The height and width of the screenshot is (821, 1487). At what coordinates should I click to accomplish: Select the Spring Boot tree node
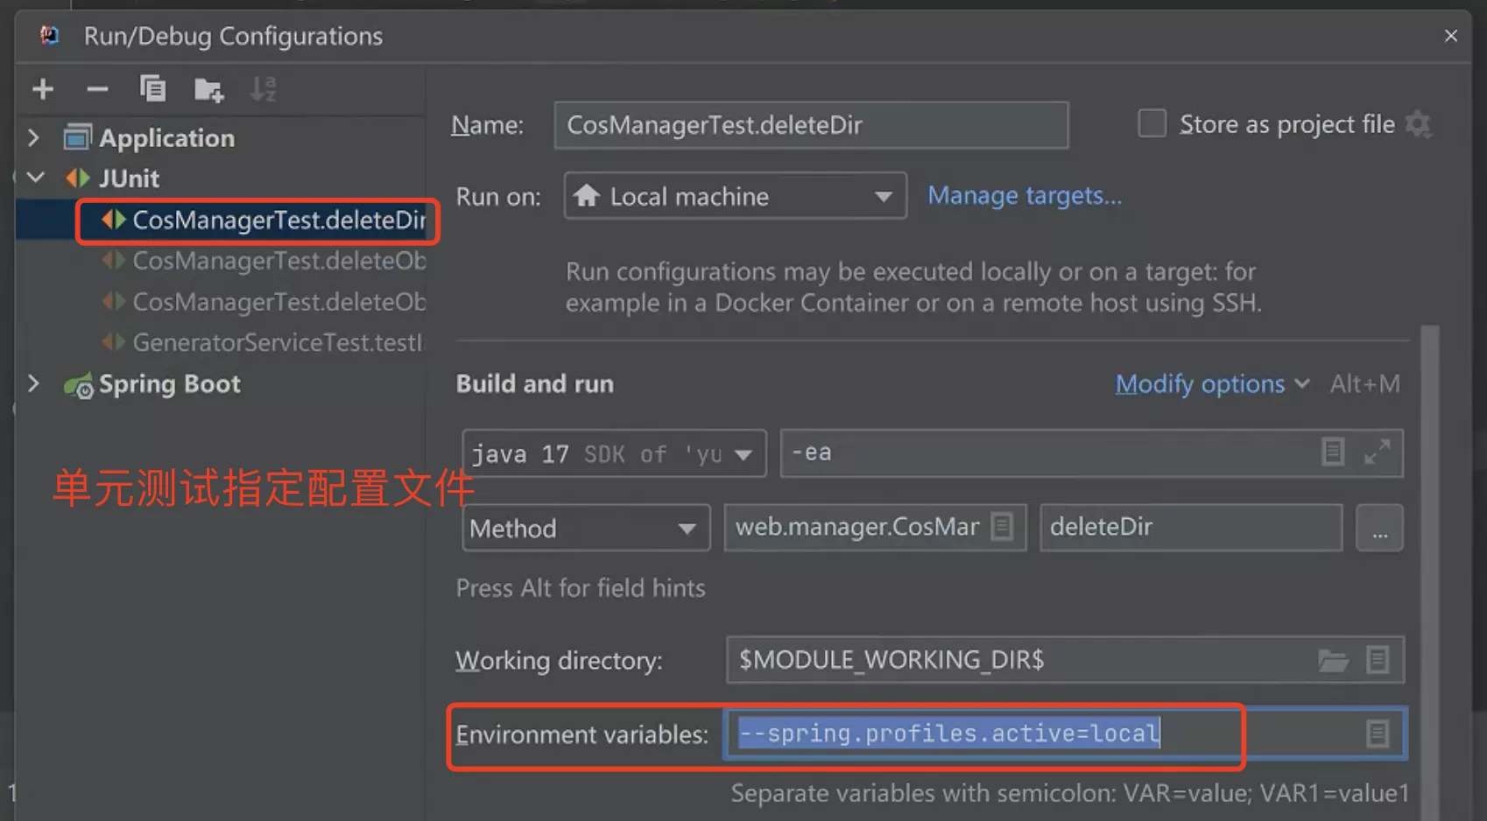[169, 383]
